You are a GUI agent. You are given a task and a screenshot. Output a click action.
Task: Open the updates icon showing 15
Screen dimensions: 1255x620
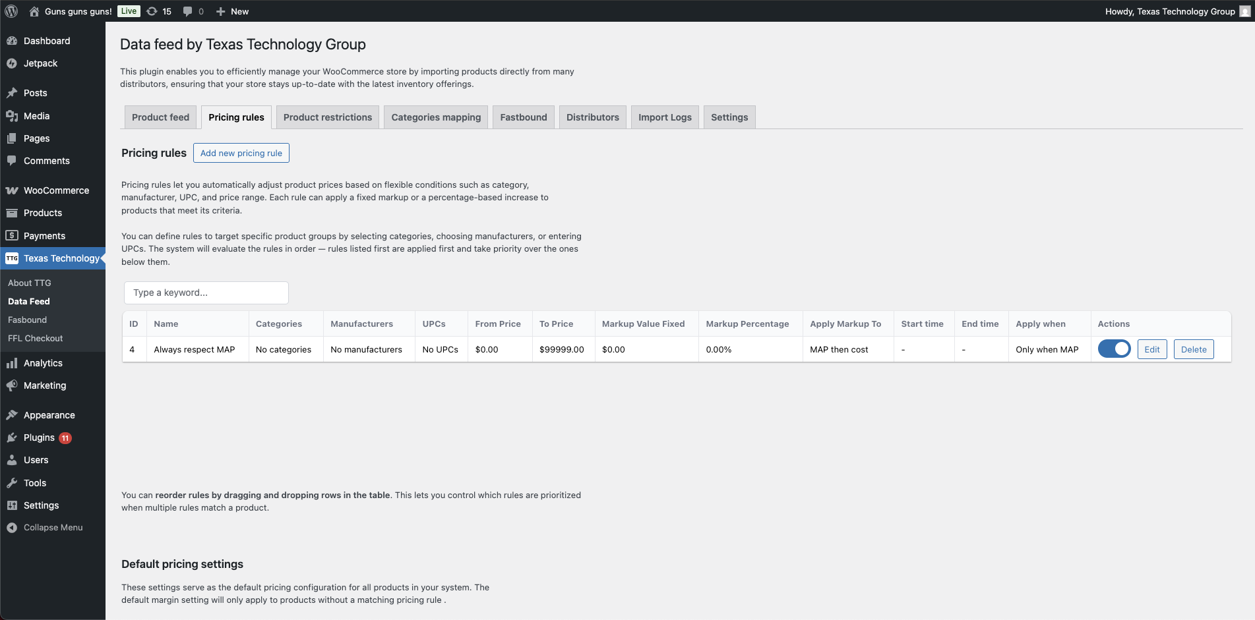(x=159, y=11)
